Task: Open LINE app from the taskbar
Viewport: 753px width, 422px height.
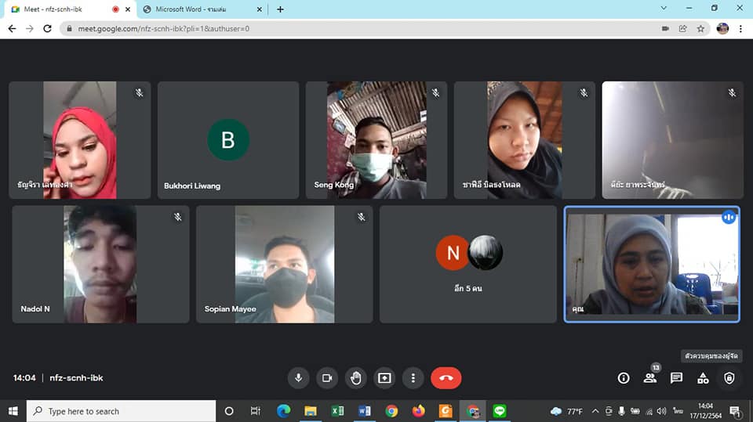Action: [x=500, y=411]
